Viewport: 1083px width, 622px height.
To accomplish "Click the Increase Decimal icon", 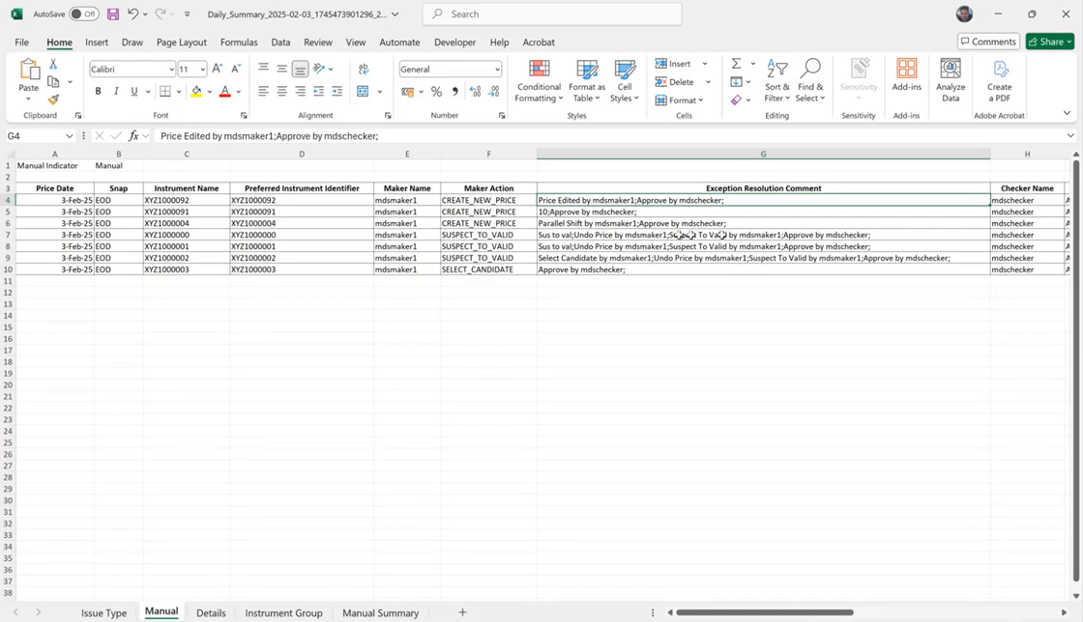I will coord(475,91).
